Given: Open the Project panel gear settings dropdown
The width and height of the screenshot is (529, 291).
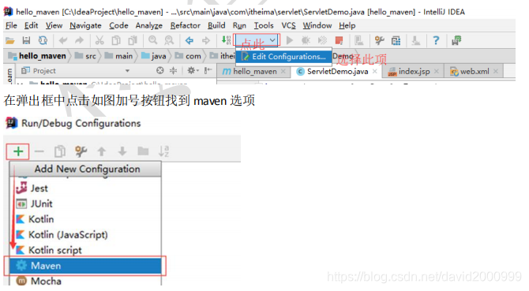Looking at the screenshot, I should pos(193,70).
